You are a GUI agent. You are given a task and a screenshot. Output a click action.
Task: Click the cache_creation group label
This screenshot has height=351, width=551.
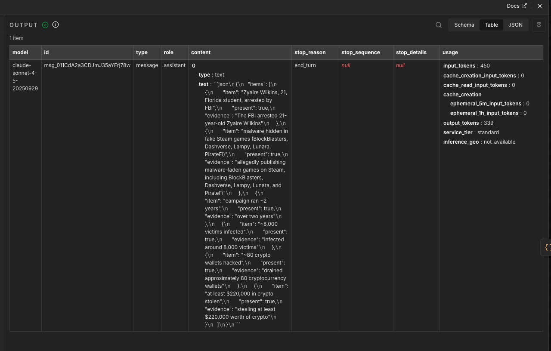[x=462, y=95]
